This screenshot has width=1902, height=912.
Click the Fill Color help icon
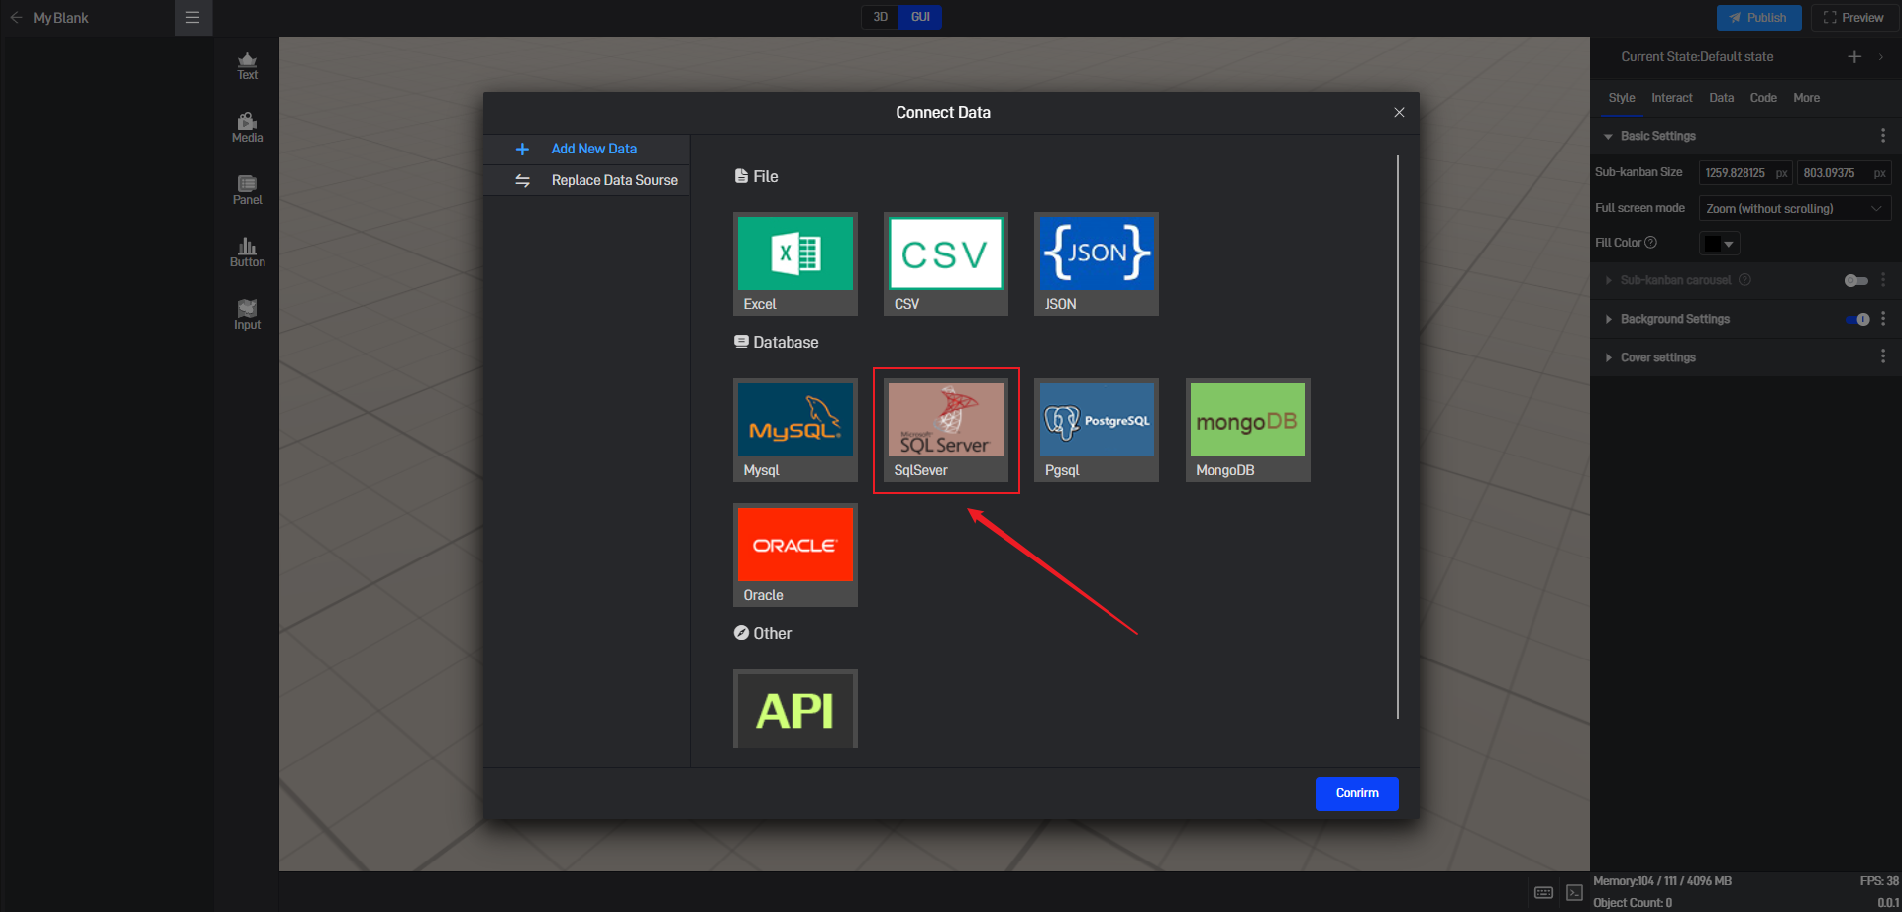click(x=1650, y=243)
